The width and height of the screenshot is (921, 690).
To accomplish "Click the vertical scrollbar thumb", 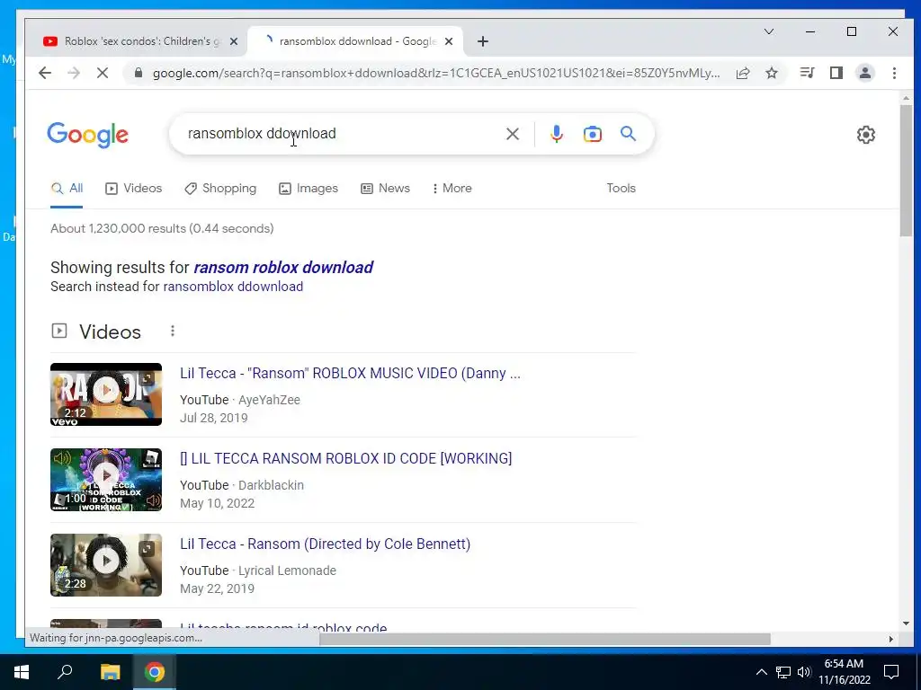I will 906,170.
